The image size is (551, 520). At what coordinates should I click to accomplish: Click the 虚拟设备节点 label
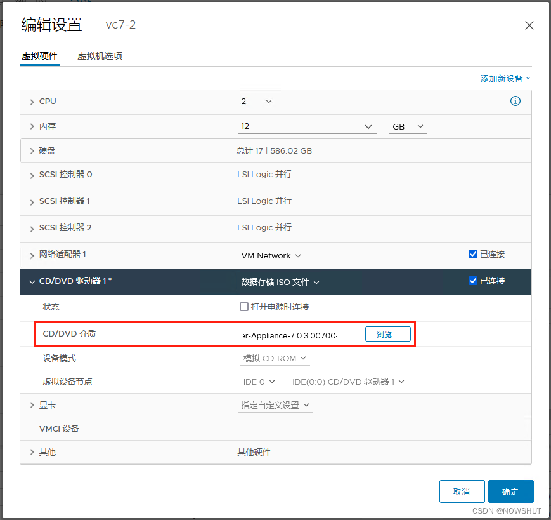coord(67,382)
